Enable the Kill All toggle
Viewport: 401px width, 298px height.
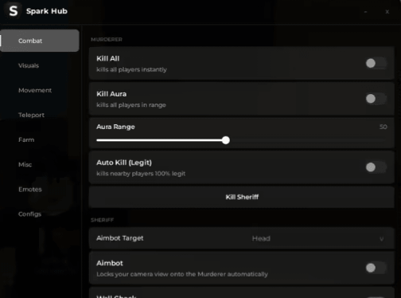click(376, 63)
